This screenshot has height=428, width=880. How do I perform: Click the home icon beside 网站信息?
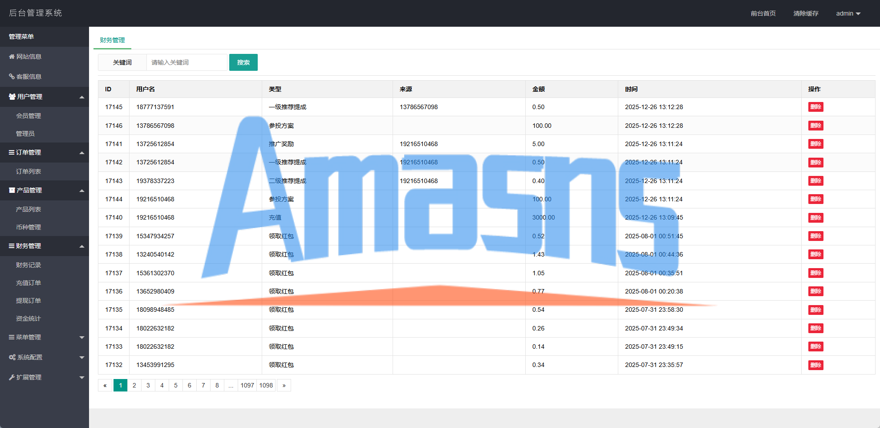point(12,57)
